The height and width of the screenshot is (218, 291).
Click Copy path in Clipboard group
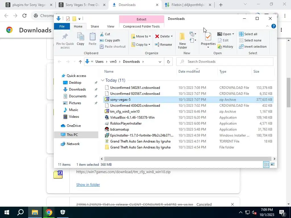110,40
